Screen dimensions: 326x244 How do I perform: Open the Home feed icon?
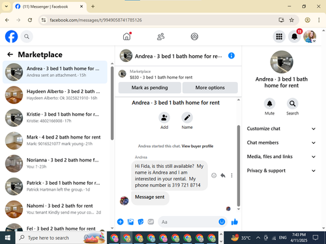click(127, 36)
